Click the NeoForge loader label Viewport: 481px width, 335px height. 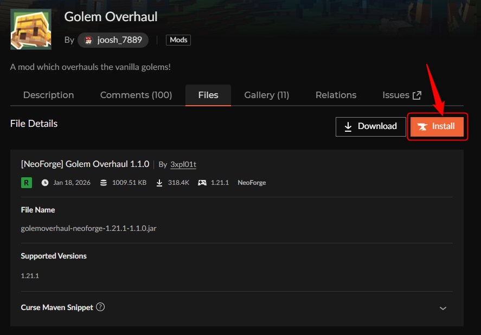tap(252, 183)
